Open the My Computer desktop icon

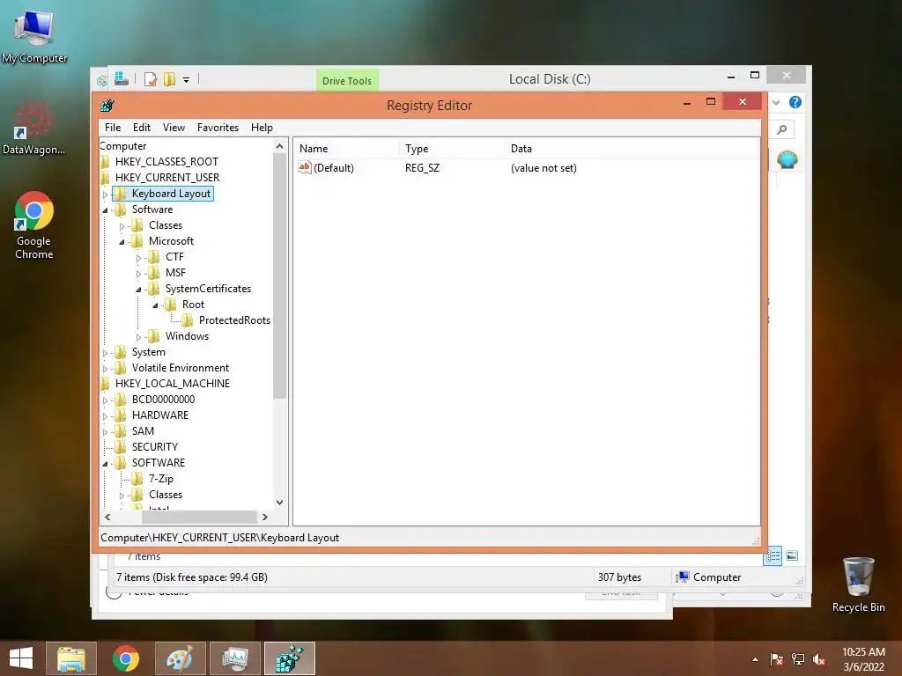(34, 35)
